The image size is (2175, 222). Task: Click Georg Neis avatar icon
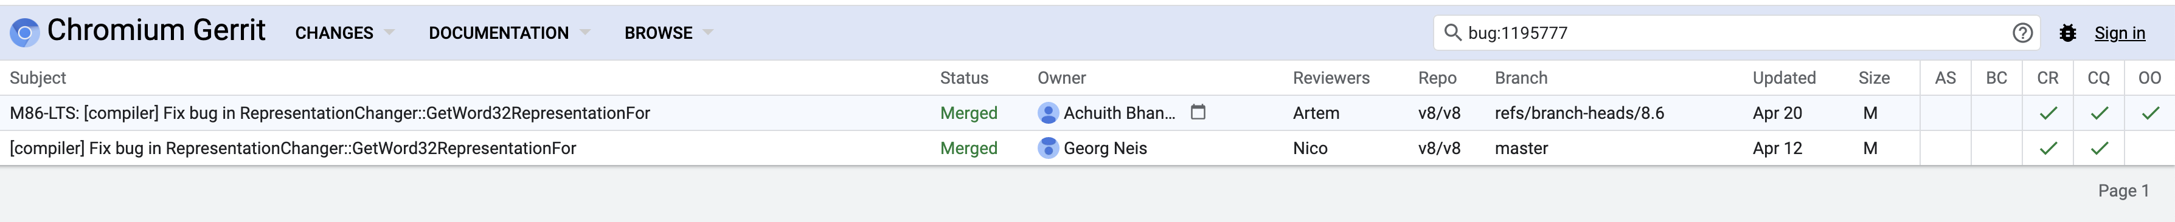[1048, 148]
